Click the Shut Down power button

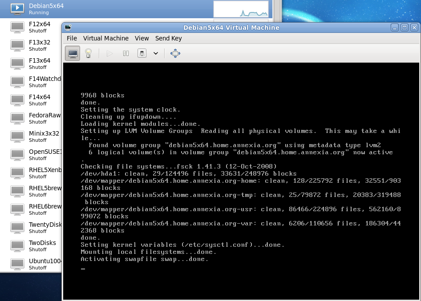click(142, 53)
